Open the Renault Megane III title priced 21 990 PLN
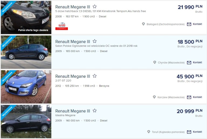 pyautogui.click(x=73, y=7)
